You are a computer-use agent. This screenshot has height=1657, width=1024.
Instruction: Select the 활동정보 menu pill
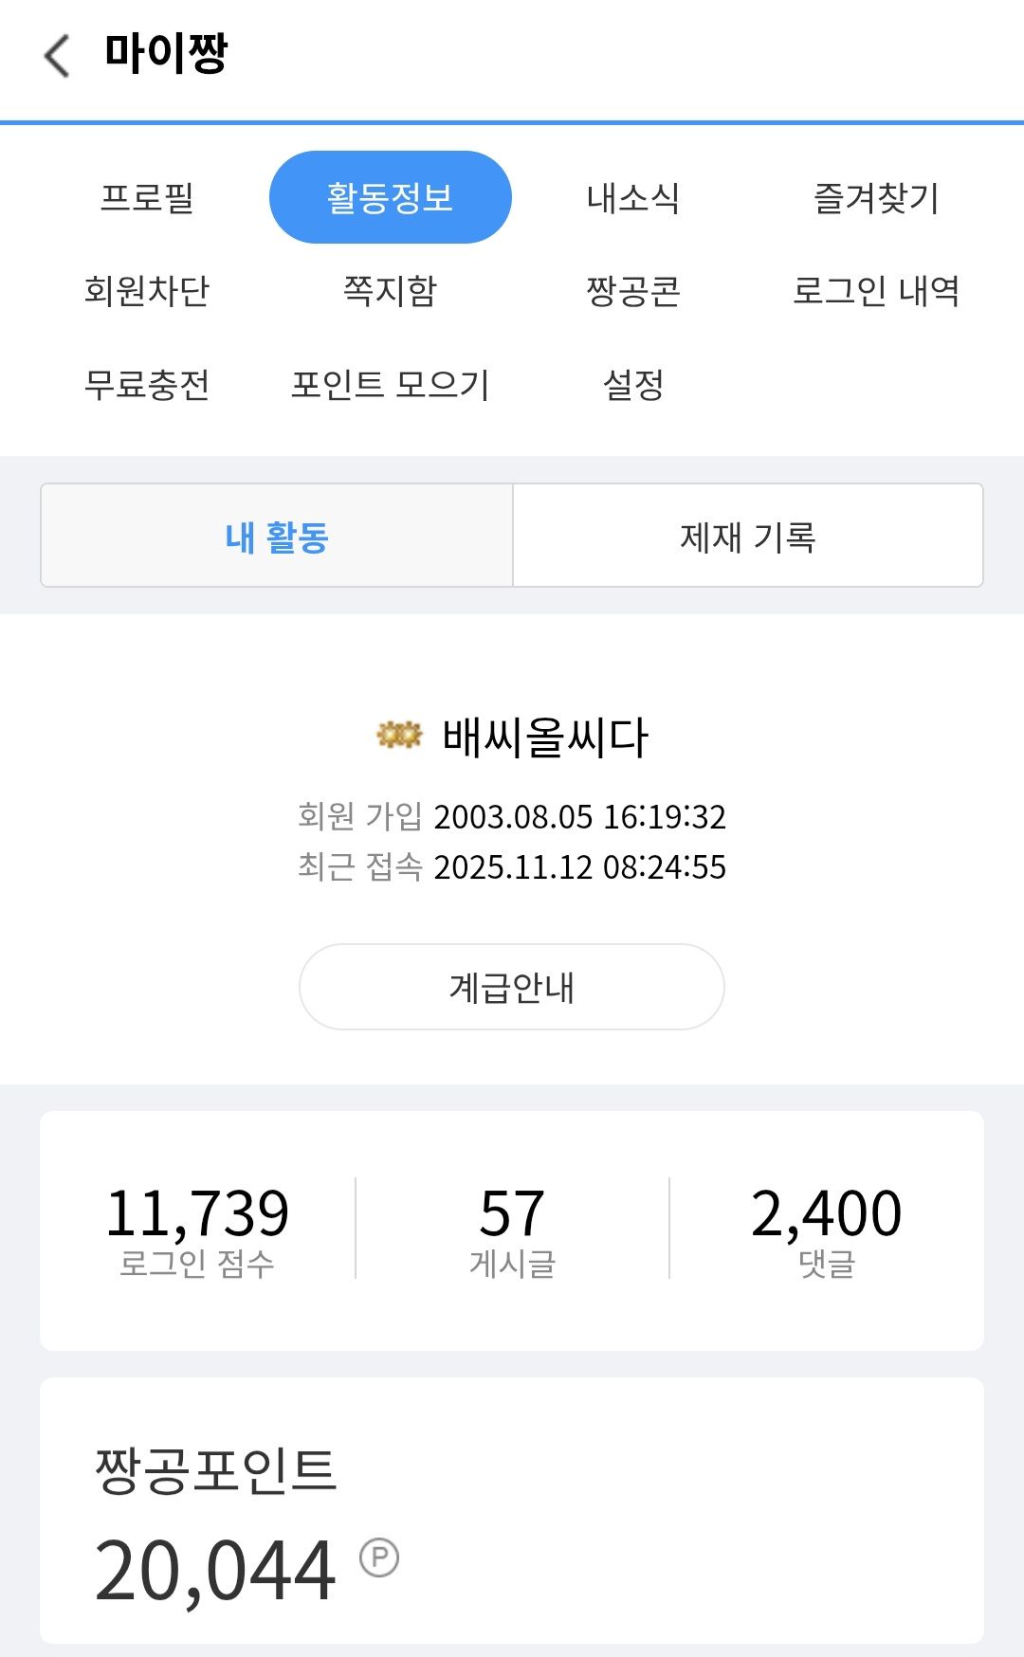[x=390, y=198]
